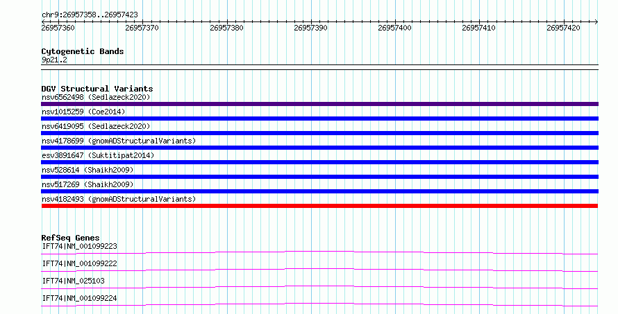Open variant nsv4178699 gnomAD label
618x314 pixels.
119,141
